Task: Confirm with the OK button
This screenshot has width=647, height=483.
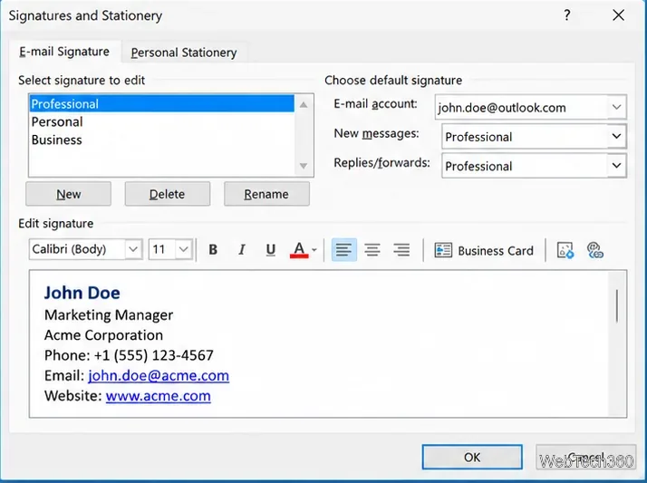Action: (472, 457)
